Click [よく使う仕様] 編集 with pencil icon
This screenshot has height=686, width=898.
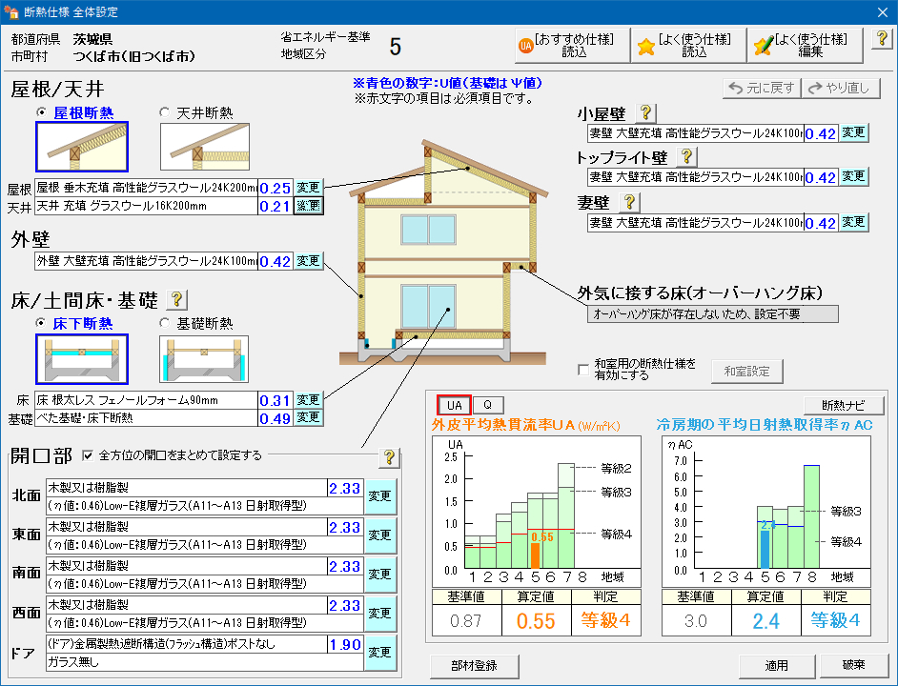click(802, 45)
